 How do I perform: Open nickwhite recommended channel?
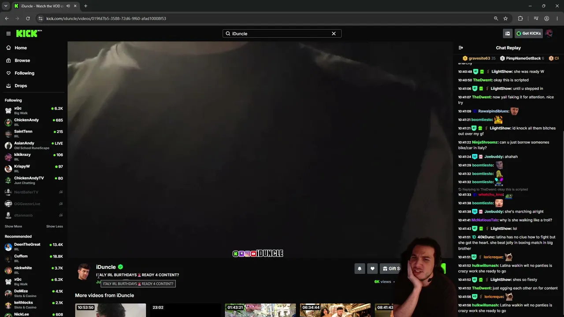[x=33, y=270]
